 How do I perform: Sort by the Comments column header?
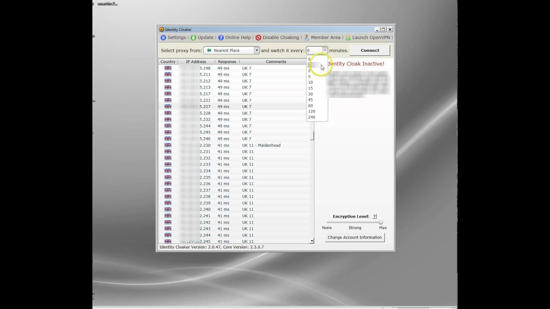[276, 62]
